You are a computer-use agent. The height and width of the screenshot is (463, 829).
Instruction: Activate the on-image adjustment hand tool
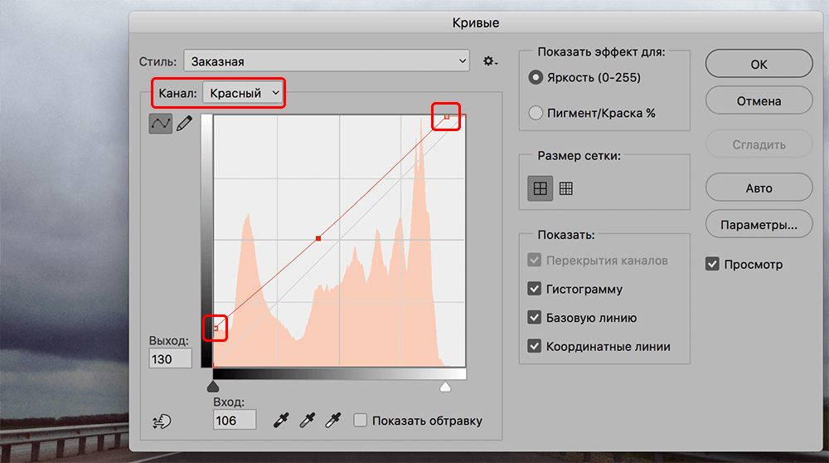click(162, 422)
